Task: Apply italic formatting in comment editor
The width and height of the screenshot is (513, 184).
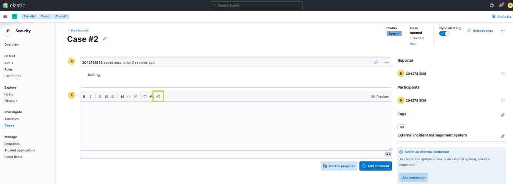Action: 91,97
